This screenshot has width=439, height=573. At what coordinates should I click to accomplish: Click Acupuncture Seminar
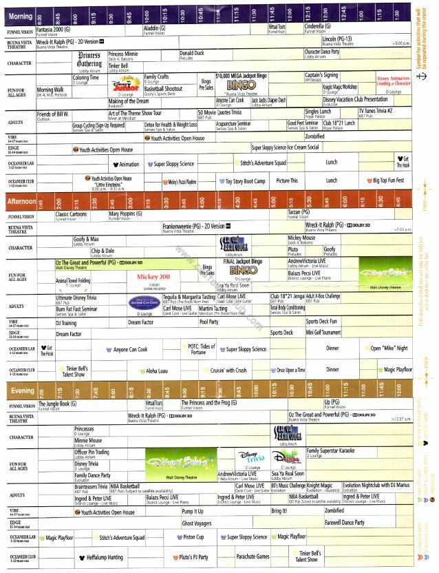(233, 124)
